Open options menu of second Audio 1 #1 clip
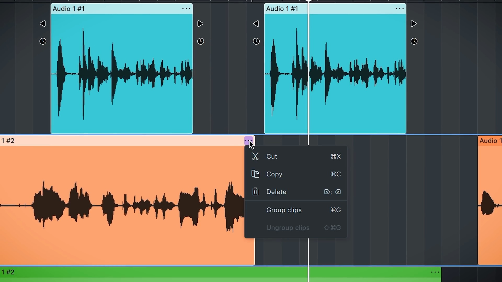 400,9
